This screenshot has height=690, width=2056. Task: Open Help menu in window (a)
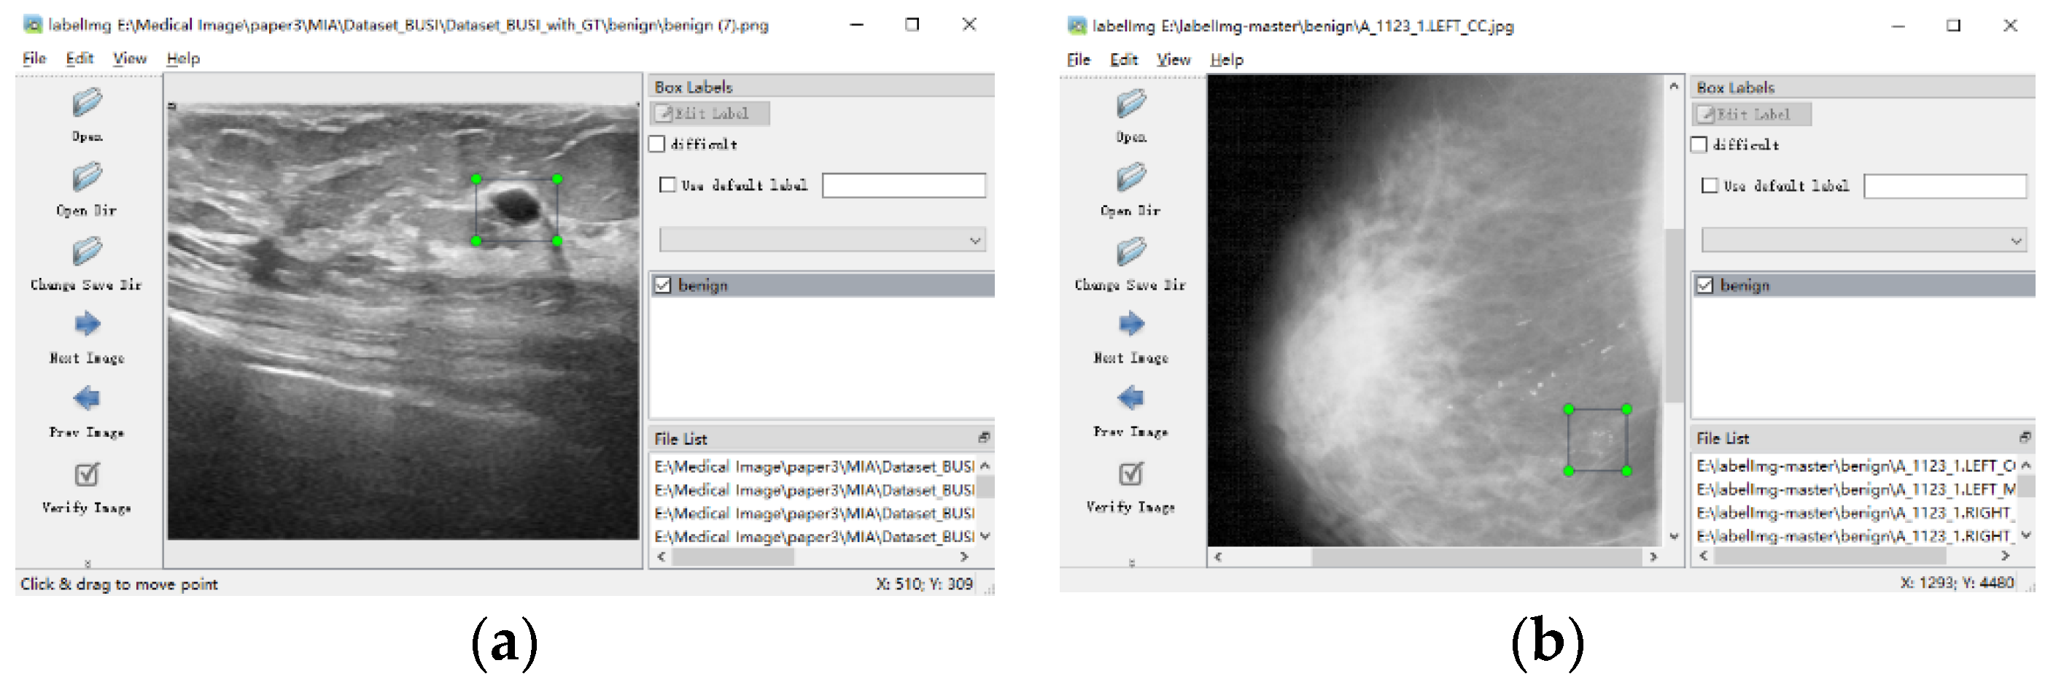183,58
